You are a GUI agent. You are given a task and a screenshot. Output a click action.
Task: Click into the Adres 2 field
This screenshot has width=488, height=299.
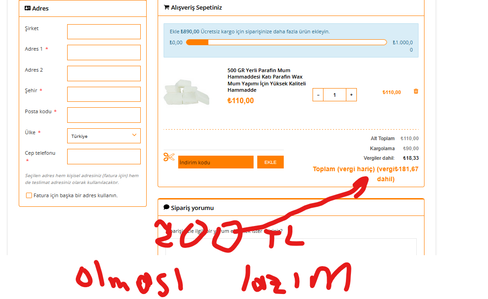tap(104, 73)
